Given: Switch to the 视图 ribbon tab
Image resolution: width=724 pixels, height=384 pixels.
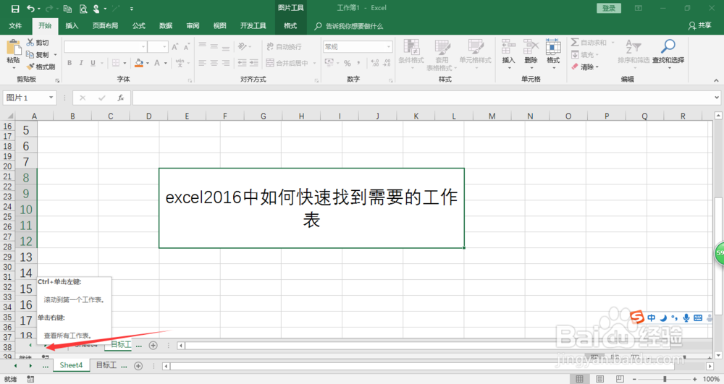Looking at the screenshot, I should tap(219, 26).
